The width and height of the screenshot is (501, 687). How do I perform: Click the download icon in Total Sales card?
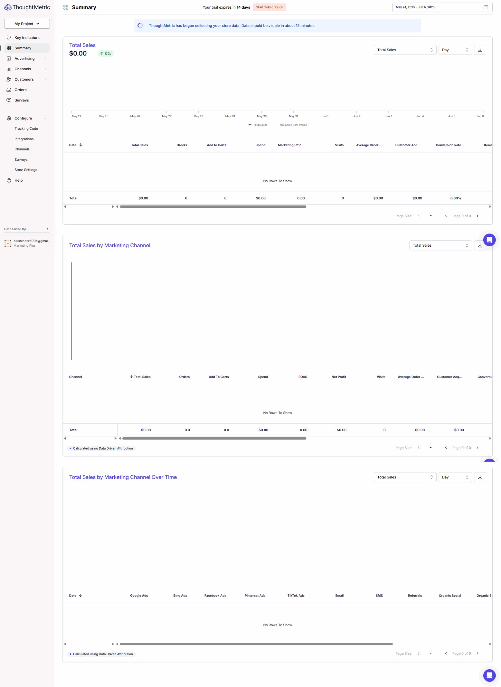click(x=480, y=50)
